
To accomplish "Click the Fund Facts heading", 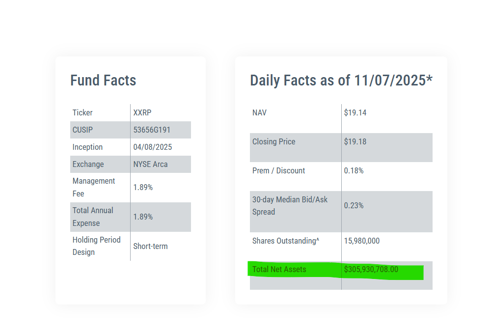I will pos(103,81).
